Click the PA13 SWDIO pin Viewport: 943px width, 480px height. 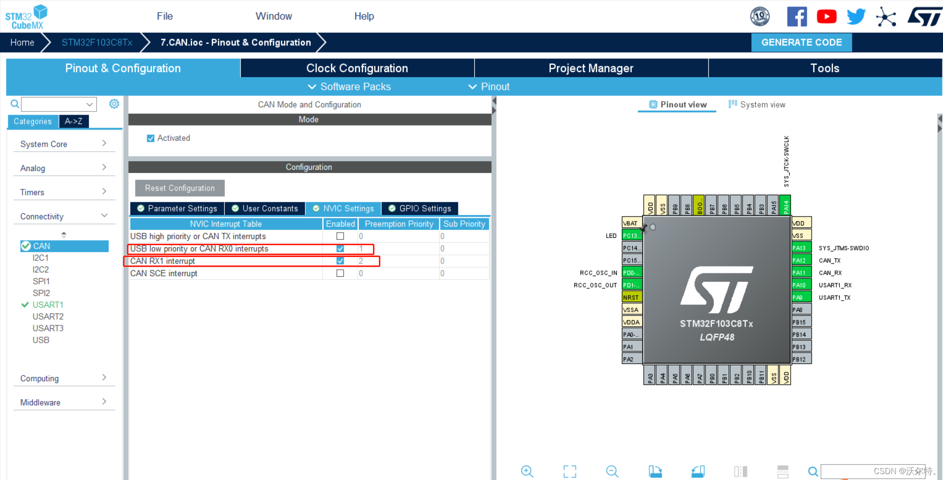pyautogui.click(x=802, y=248)
